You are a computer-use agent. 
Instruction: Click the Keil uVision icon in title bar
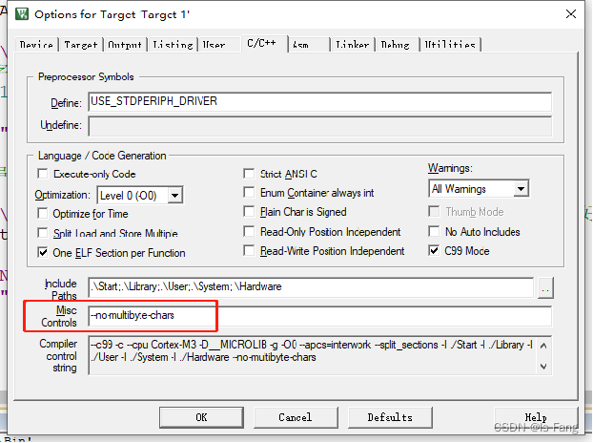(22, 14)
